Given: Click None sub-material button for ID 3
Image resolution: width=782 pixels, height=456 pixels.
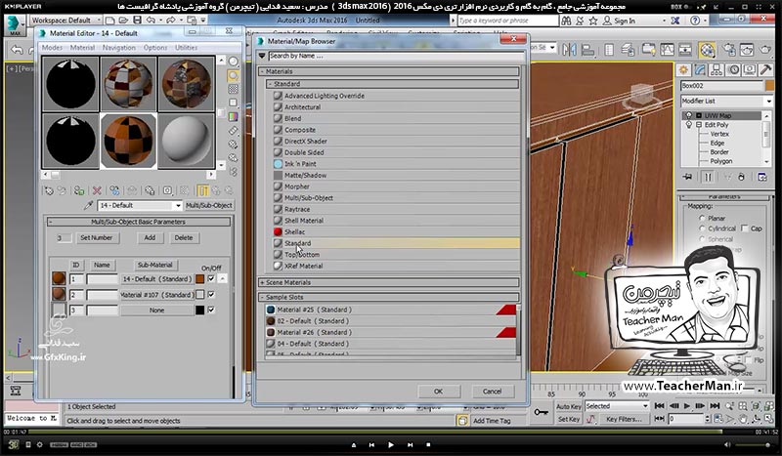Looking at the screenshot, I should pos(157,310).
